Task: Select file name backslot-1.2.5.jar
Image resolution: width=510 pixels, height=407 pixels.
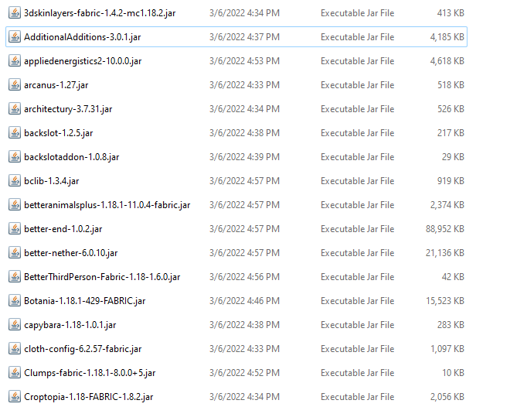Action: 59,134
